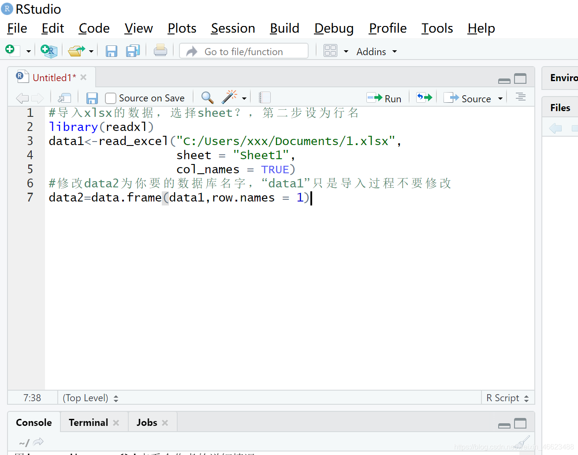Open the (Top Level) scope selector
The height and width of the screenshot is (455, 578).
[x=91, y=398]
